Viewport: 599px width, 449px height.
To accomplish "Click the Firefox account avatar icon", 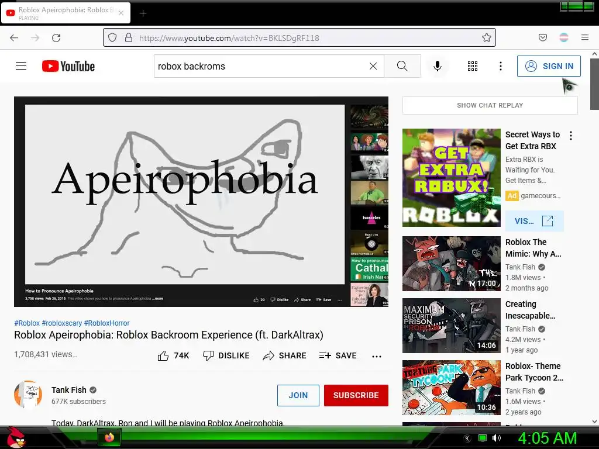I will click(x=564, y=37).
